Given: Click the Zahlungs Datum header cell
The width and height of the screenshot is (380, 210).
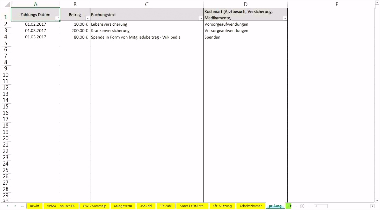Looking at the screenshot, I should [35, 15].
